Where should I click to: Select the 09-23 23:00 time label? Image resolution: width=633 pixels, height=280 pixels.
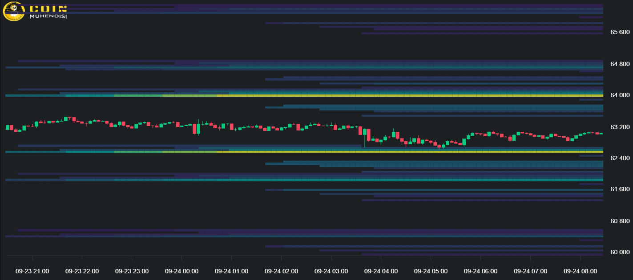132,271
